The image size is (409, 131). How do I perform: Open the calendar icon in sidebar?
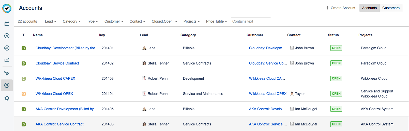tap(7, 24)
